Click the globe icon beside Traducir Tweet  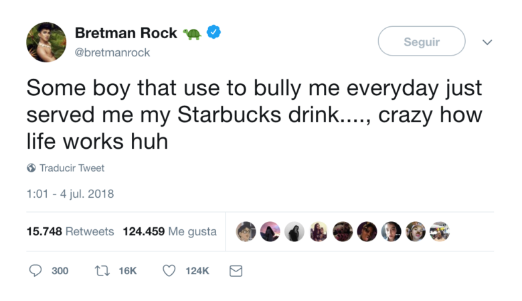point(31,168)
